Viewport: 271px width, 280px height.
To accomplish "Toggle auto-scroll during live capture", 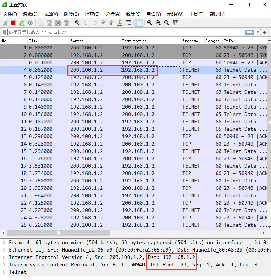I will pyautogui.click(x=128, y=23).
